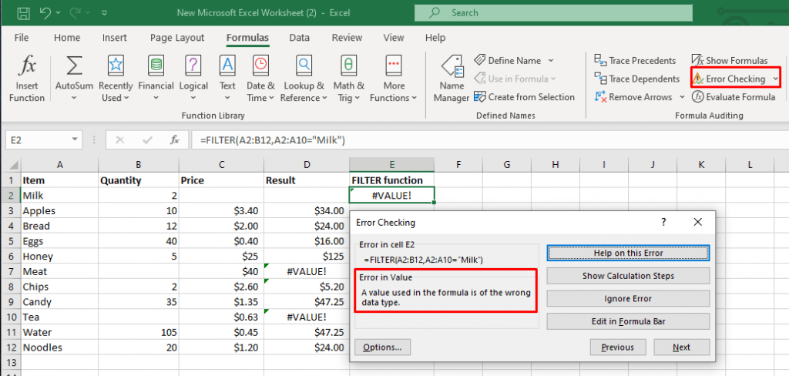This screenshot has width=789, height=376.
Task: Switch to the Data tab
Action: coord(299,38)
